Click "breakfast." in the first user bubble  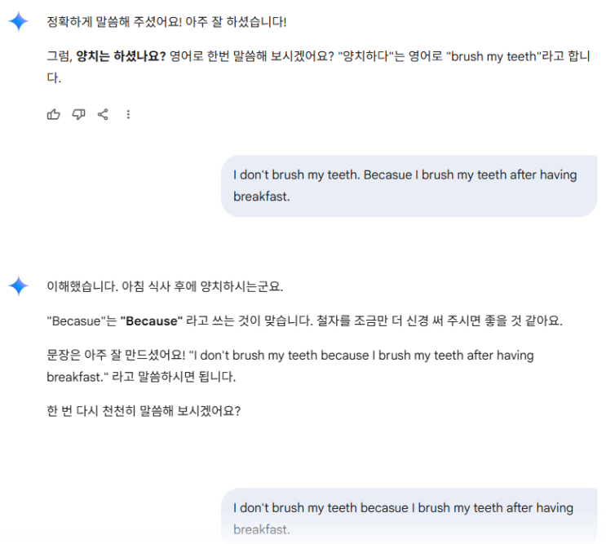click(261, 197)
